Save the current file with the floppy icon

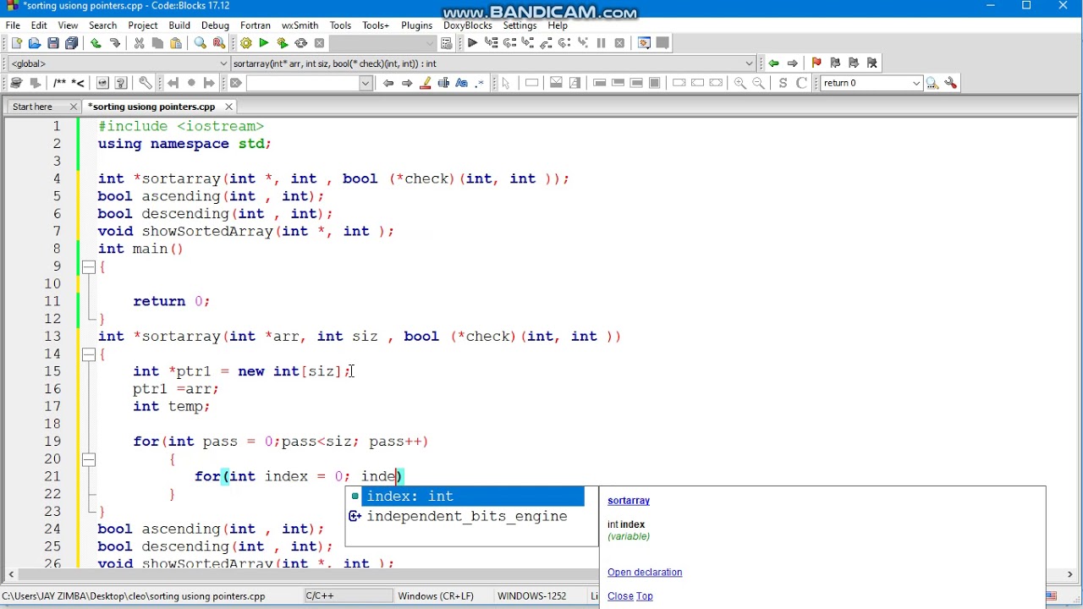[x=53, y=43]
